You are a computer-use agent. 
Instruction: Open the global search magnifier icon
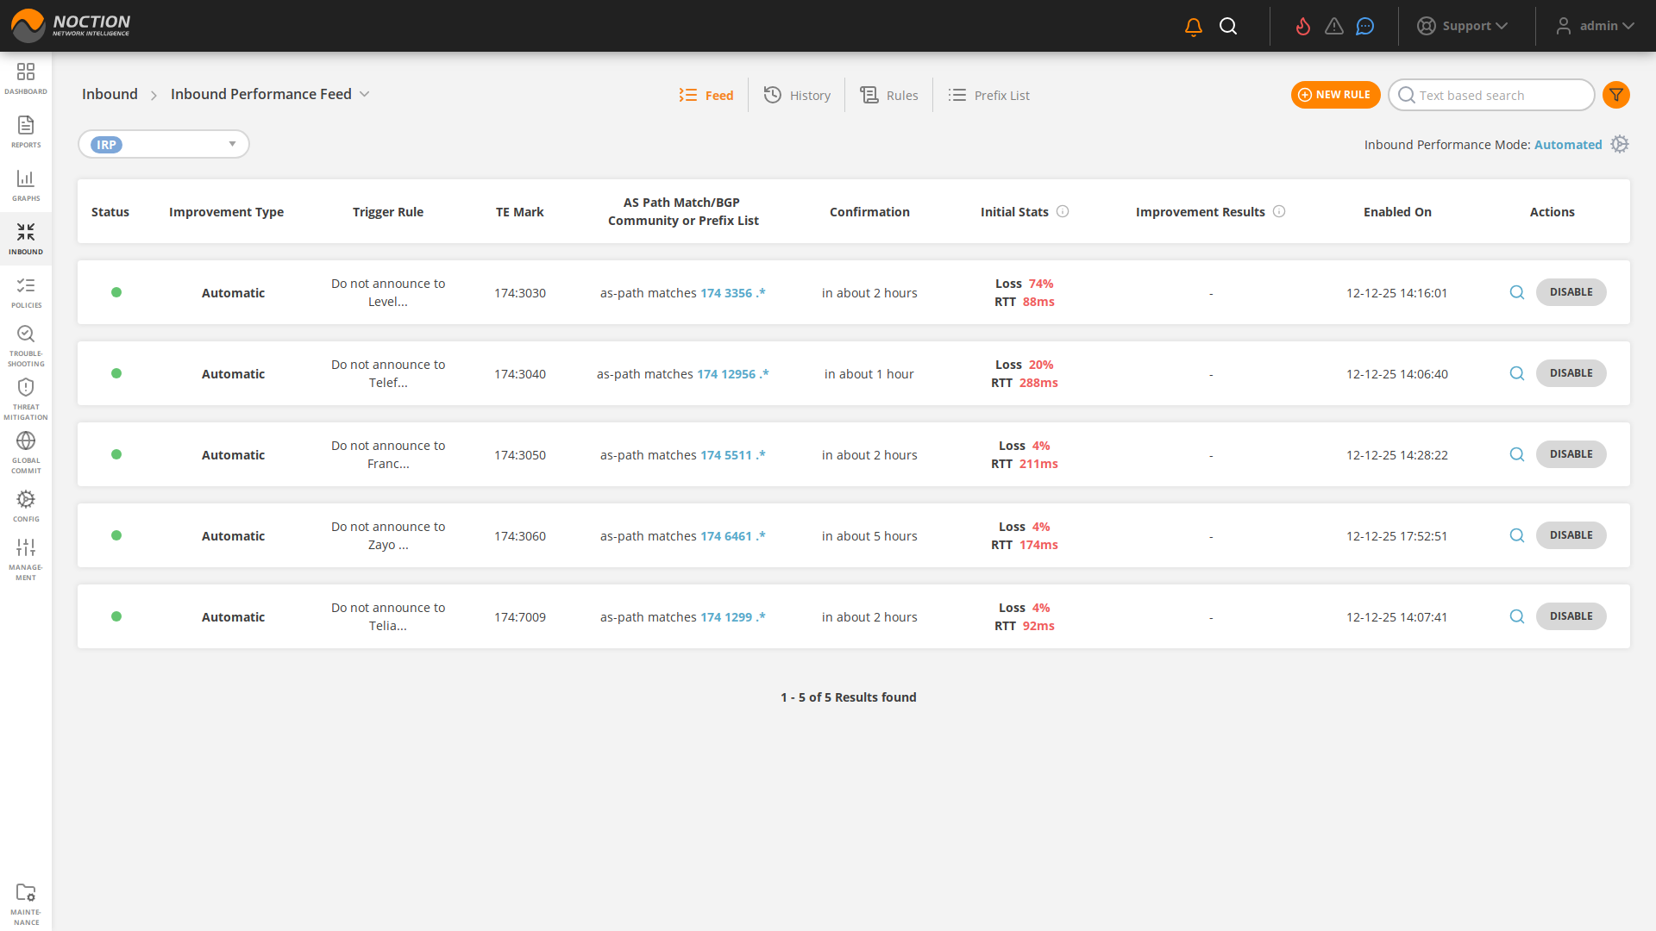[1228, 26]
